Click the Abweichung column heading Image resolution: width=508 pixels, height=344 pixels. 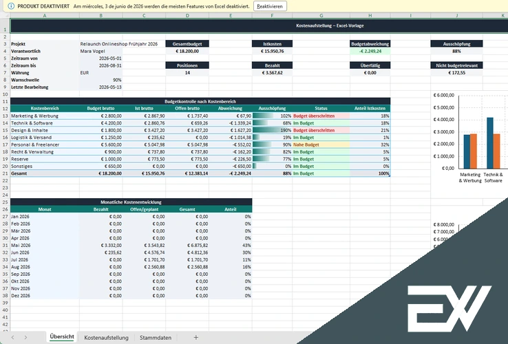click(x=231, y=109)
